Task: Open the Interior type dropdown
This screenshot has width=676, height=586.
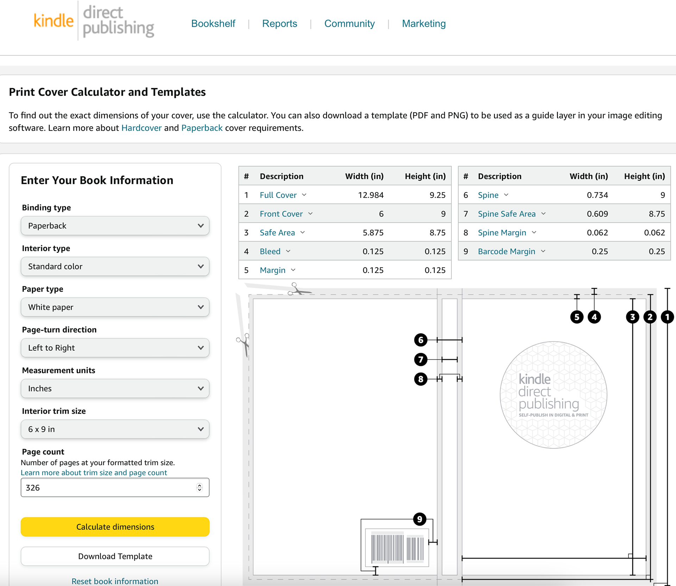Action: pos(115,266)
